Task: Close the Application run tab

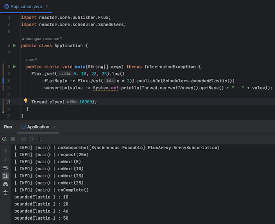Action: click(55, 127)
